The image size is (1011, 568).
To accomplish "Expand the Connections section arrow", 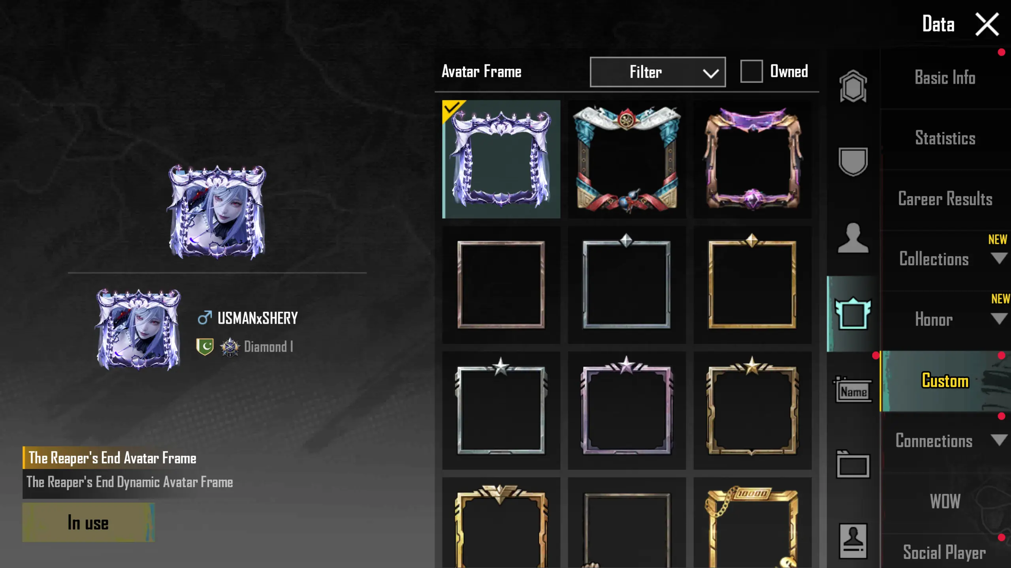I will coord(999,440).
